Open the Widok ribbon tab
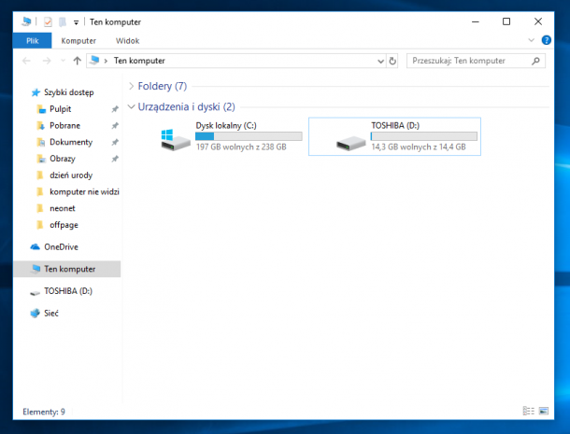 tap(128, 41)
